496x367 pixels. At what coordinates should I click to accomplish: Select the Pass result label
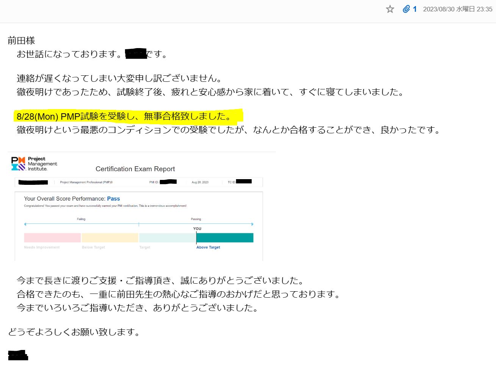point(114,198)
